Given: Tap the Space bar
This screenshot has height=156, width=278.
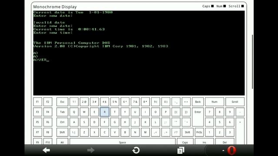Looking at the screenshot, I should [x=122, y=142].
